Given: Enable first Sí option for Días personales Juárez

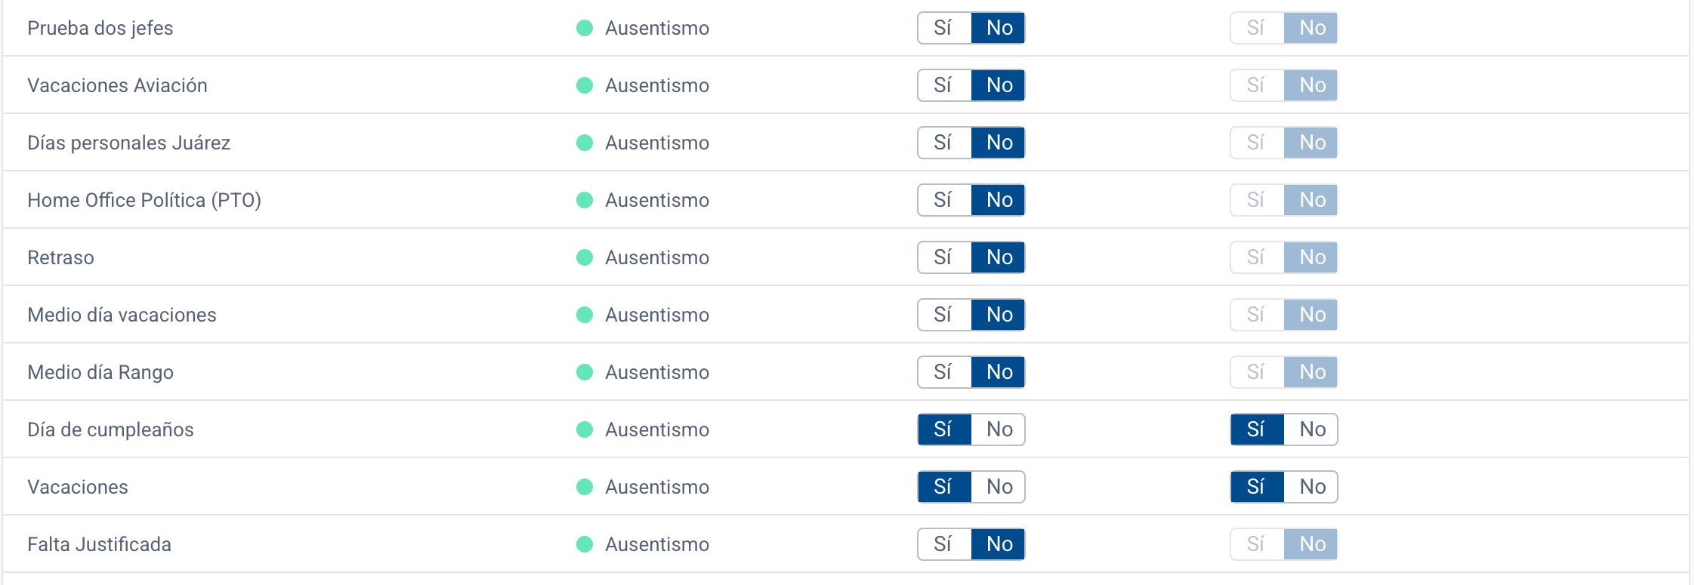Looking at the screenshot, I should pyautogui.click(x=943, y=143).
